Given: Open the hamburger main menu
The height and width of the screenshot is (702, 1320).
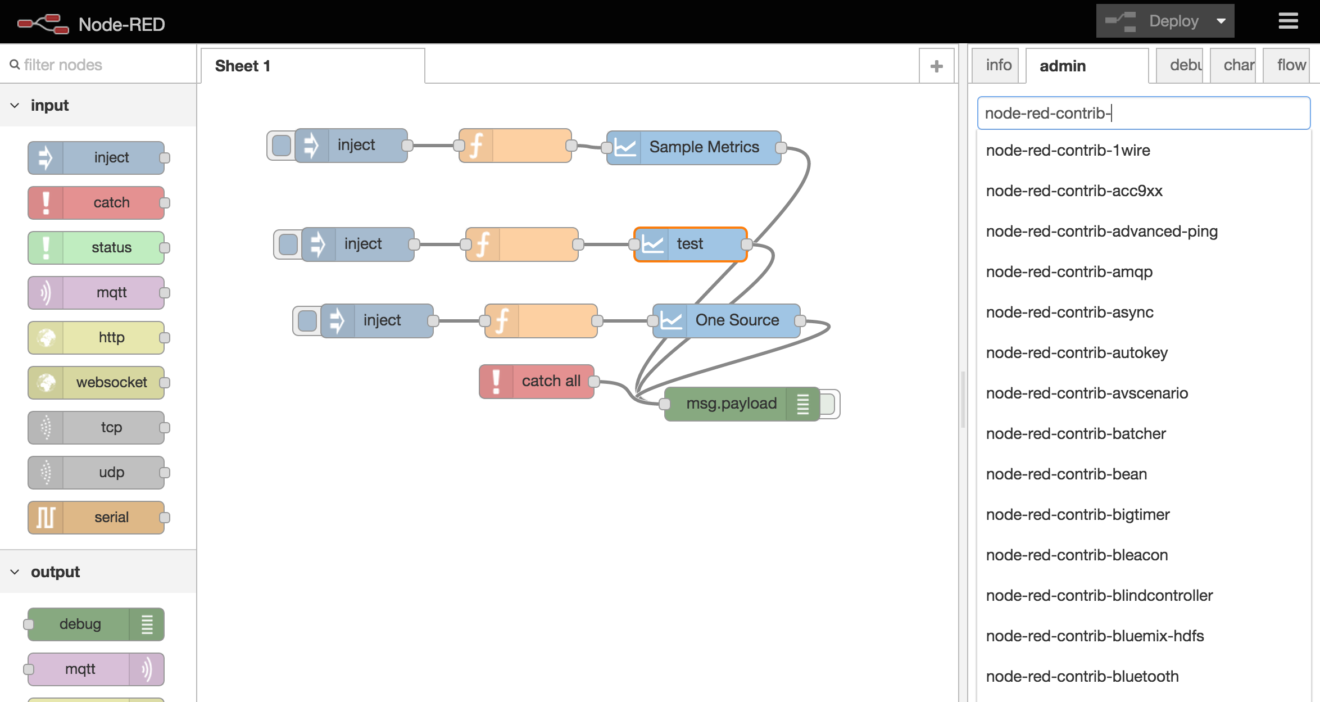Looking at the screenshot, I should click(1288, 21).
